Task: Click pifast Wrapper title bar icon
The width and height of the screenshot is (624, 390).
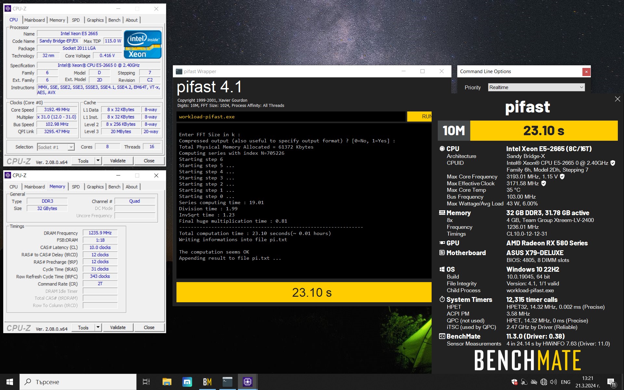Action: [179, 71]
